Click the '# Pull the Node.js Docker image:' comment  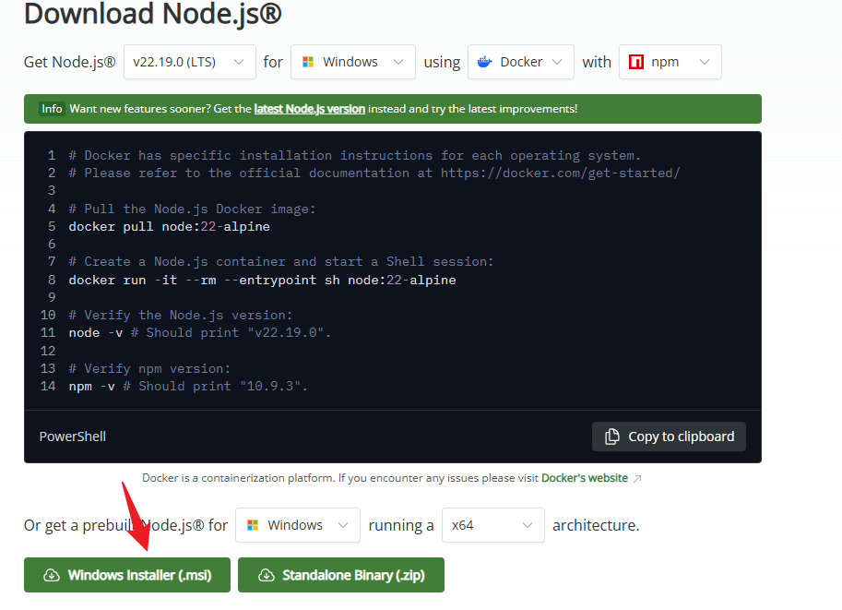(x=192, y=209)
